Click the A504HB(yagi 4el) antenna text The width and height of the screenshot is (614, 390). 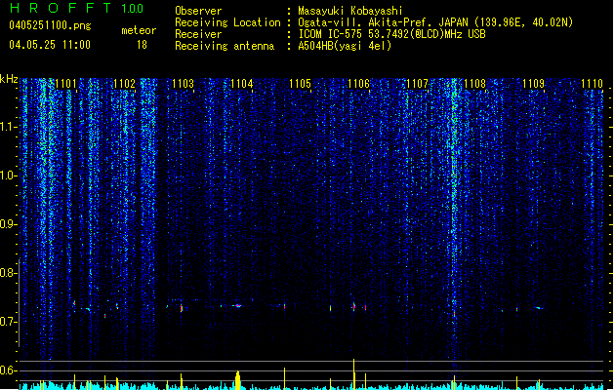[345, 46]
